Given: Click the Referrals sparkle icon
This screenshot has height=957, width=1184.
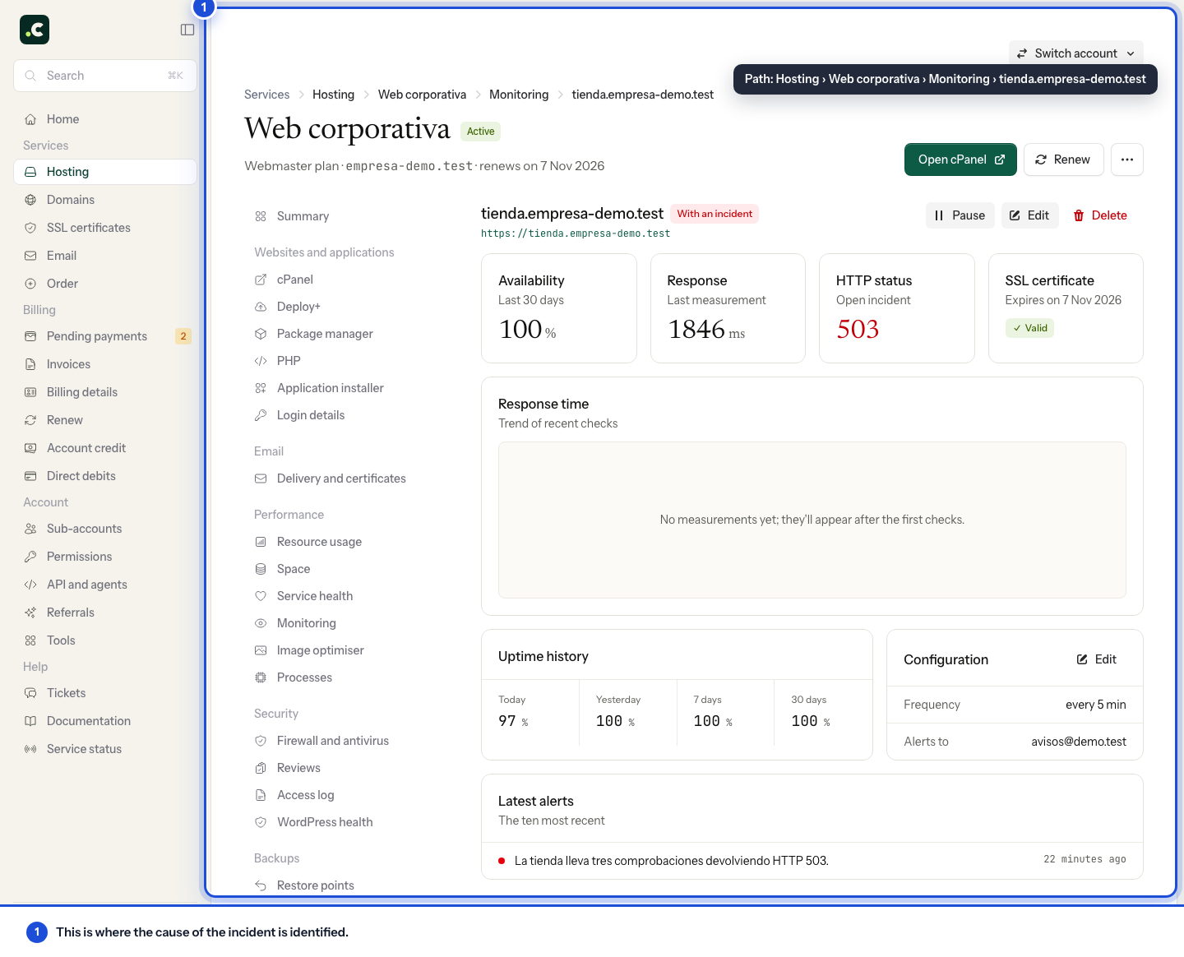Looking at the screenshot, I should [30, 613].
